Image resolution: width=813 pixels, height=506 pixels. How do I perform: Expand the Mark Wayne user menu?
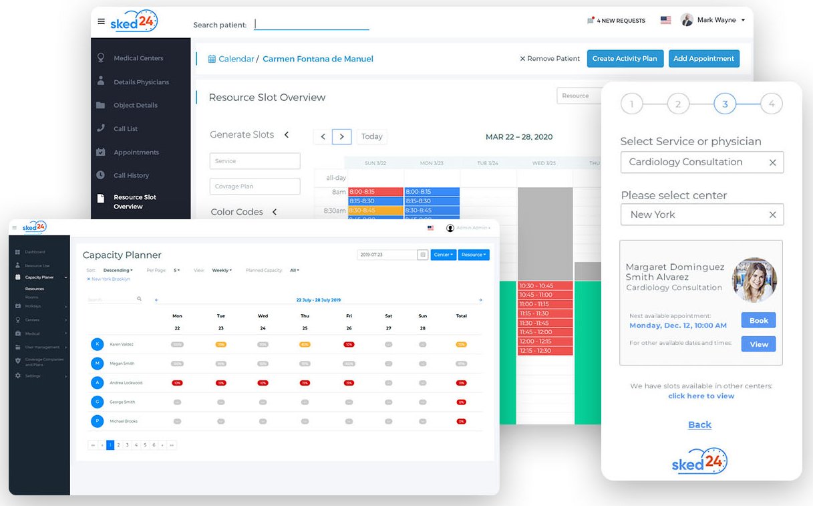tap(743, 20)
